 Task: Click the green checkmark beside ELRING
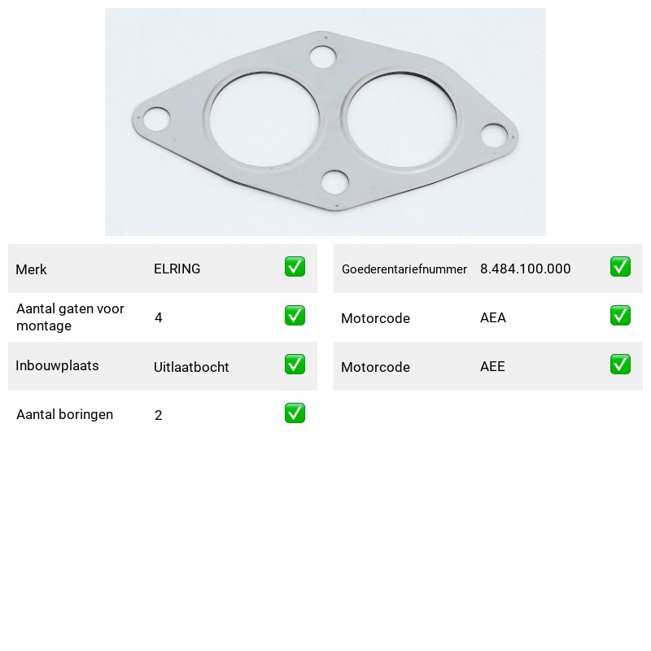(x=295, y=267)
